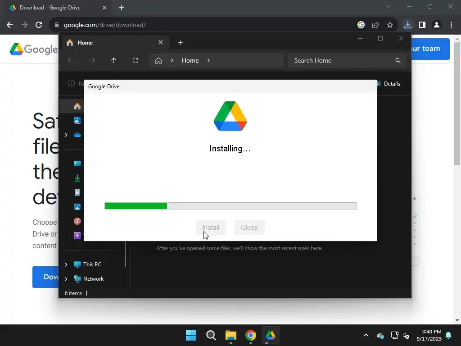This screenshot has width=461, height=346.
Task: Open the taskbar clock showing 3:40 PM
Action: point(429,335)
